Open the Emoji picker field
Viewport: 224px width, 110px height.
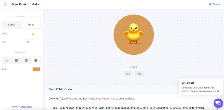pos(33,34)
